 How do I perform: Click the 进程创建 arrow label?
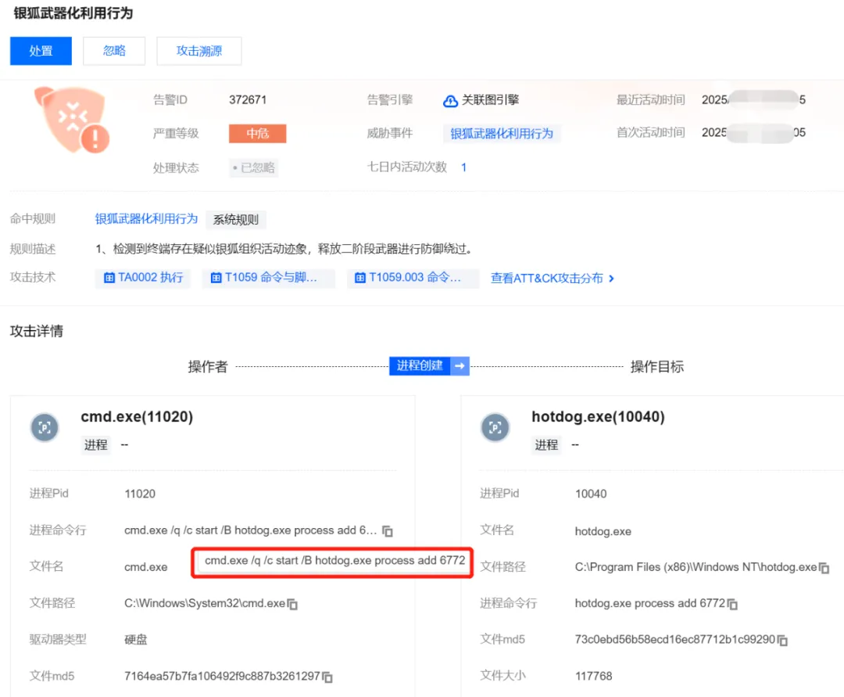click(x=429, y=365)
